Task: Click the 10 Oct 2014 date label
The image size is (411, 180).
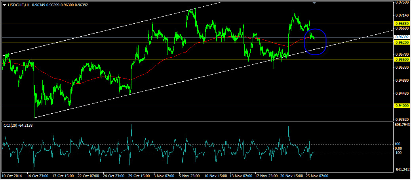Action: click(12, 176)
